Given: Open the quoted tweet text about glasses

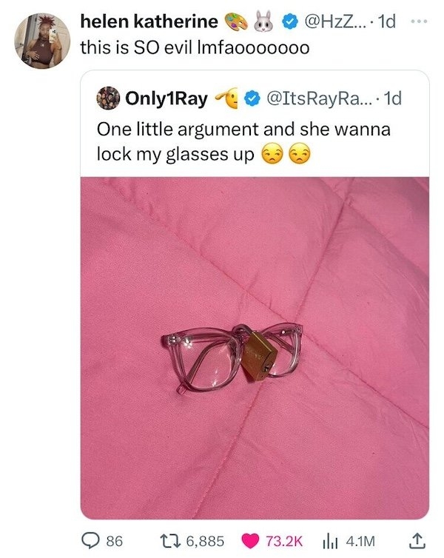Looking at the screenshot, I should tap(243, 141).
